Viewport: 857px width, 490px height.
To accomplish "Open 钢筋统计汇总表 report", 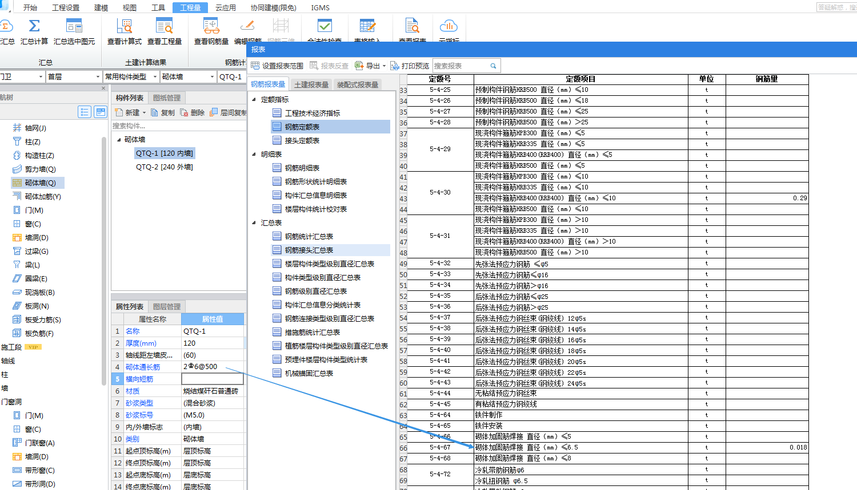I will tap(309, 236).
